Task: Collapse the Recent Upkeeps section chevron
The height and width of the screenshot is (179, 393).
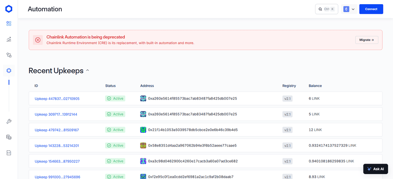Action: 88,71
